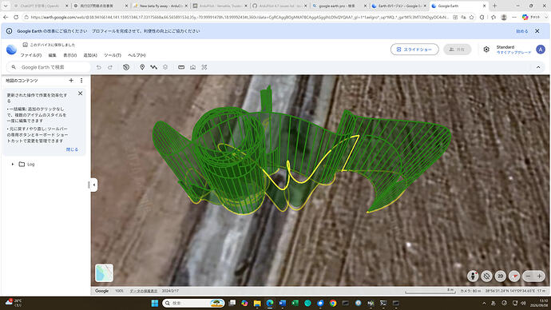Viewport: 551px width, 310px height.
Task: Click the rotate-lock icon beside pegman
Action: click(x=486, y=276)
